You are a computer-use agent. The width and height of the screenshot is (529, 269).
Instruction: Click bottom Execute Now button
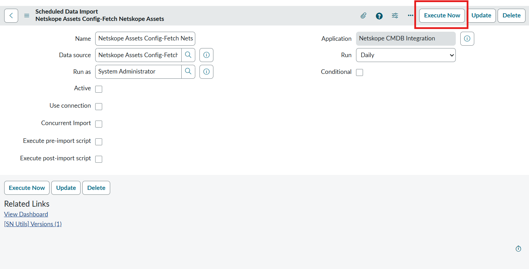(27, 188)
